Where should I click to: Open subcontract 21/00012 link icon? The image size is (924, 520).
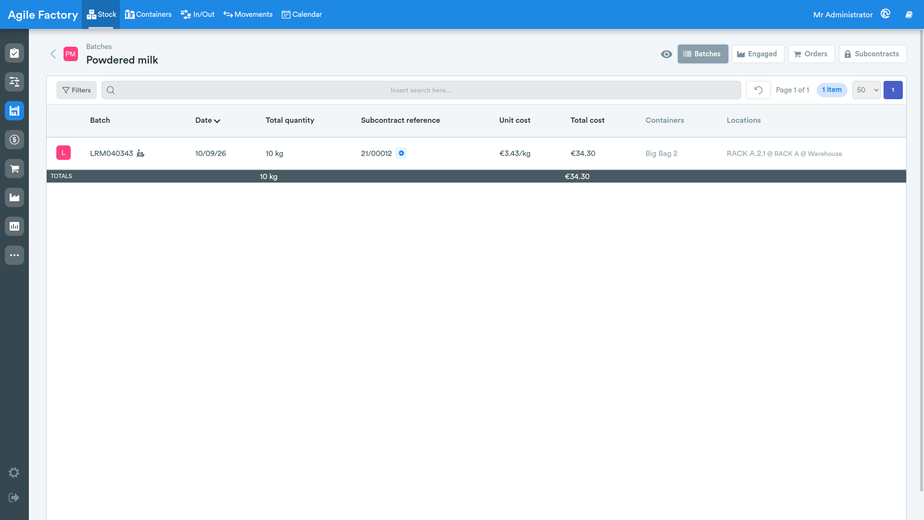pos(401,153)
